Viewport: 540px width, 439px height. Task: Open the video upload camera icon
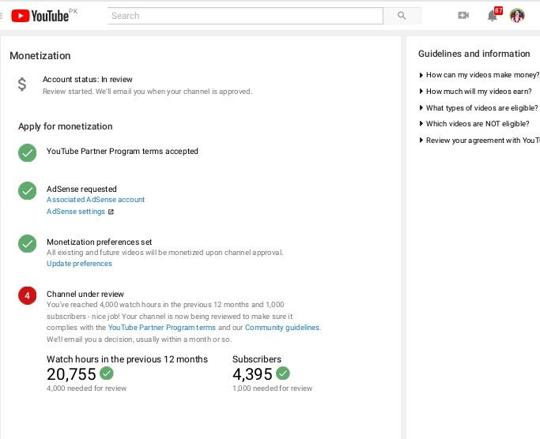[x=463, y=16]
